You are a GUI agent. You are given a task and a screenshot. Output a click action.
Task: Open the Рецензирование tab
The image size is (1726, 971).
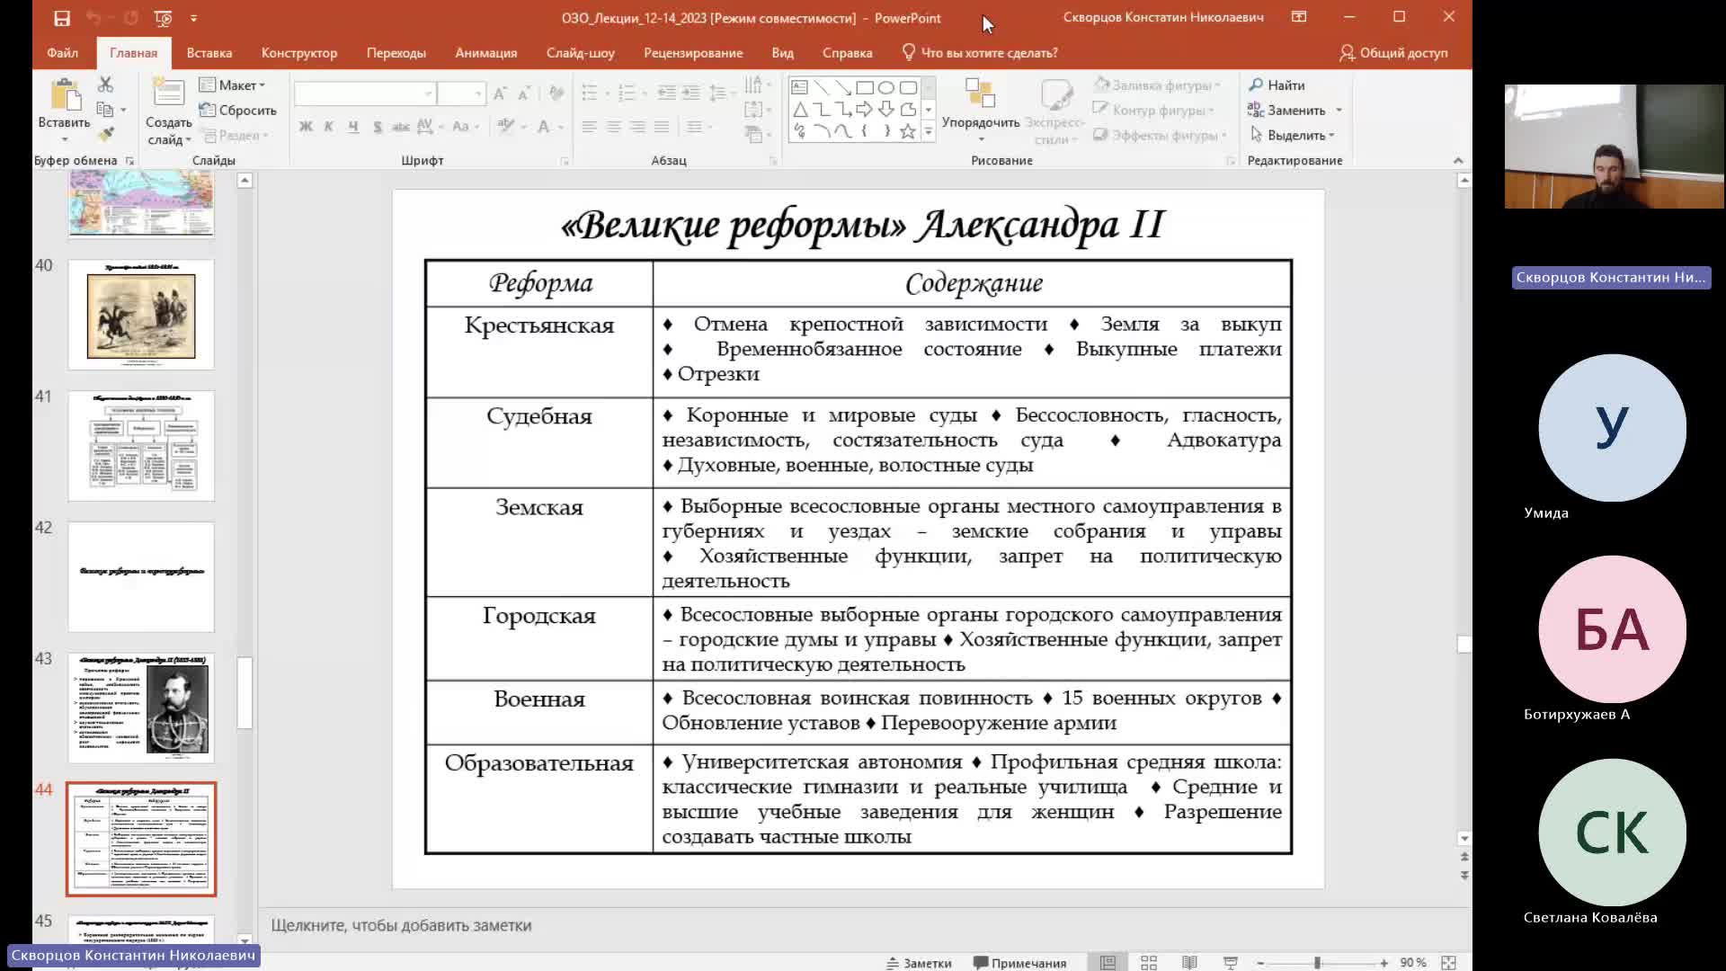coord(693,53)
